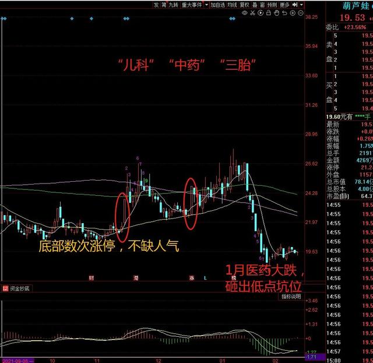Click the 榜 event marker on chart
Screen dimensions: 373x363
[x=234, y=278]
